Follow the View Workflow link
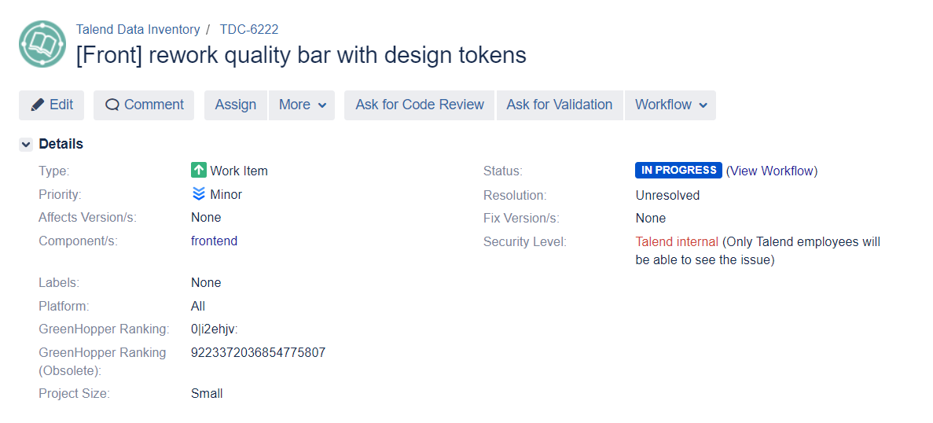Image resolution: width=933 pixels, height=423 pixels. coord(771,171)
